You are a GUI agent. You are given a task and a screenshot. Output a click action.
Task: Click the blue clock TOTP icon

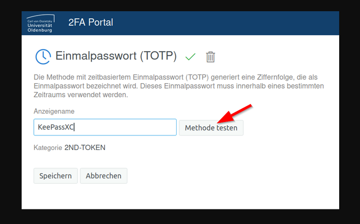(x=43, y=56)
